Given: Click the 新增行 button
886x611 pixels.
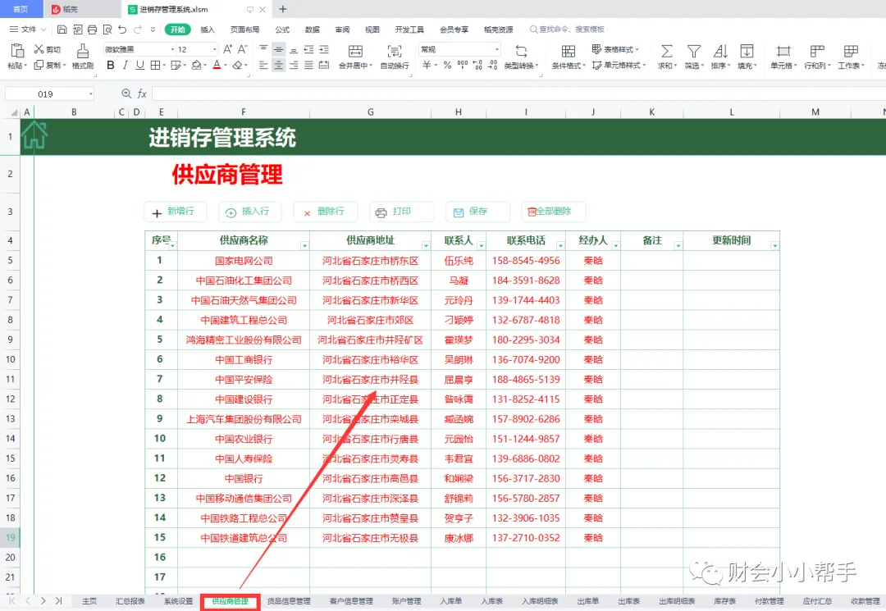Looking at the screenshot, I should pyautogui.click(x=176, y=212).
